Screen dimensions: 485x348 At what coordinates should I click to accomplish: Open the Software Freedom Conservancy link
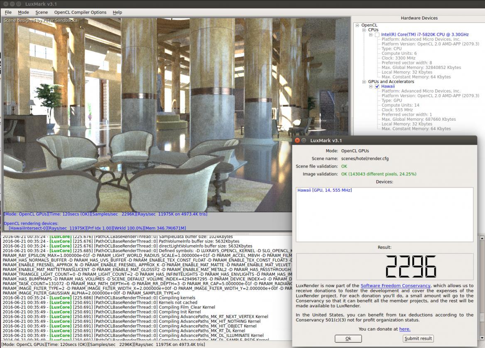click(395, 286)
